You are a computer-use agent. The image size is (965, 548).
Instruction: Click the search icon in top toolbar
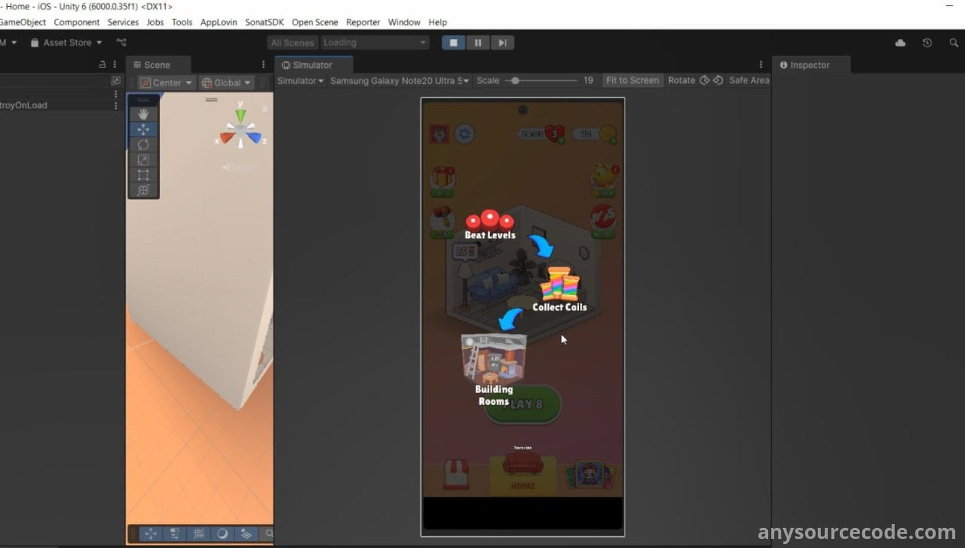(954, 43)
